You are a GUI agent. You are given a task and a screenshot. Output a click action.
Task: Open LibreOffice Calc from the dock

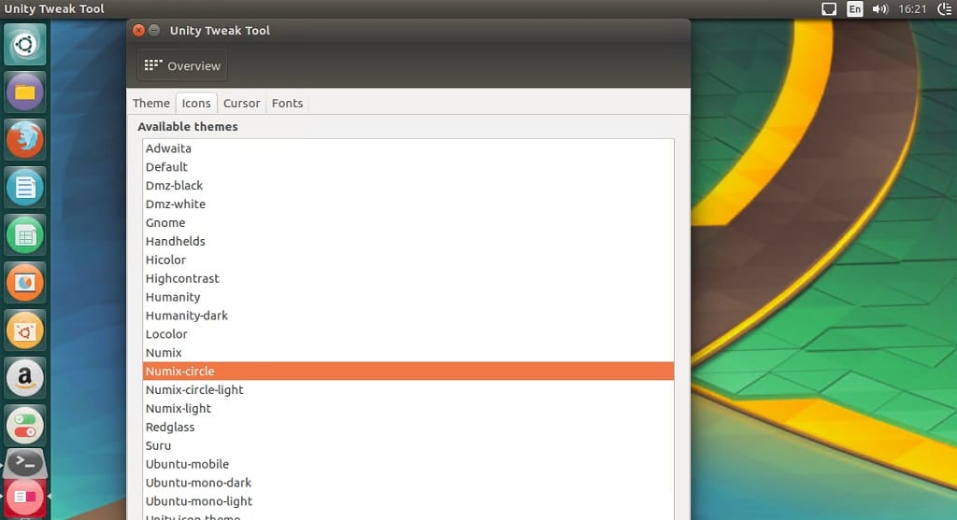pyautogui.click(x=25, y=235)
